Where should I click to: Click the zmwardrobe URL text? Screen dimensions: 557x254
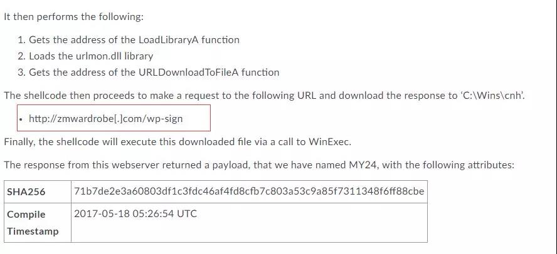[106, 119]
